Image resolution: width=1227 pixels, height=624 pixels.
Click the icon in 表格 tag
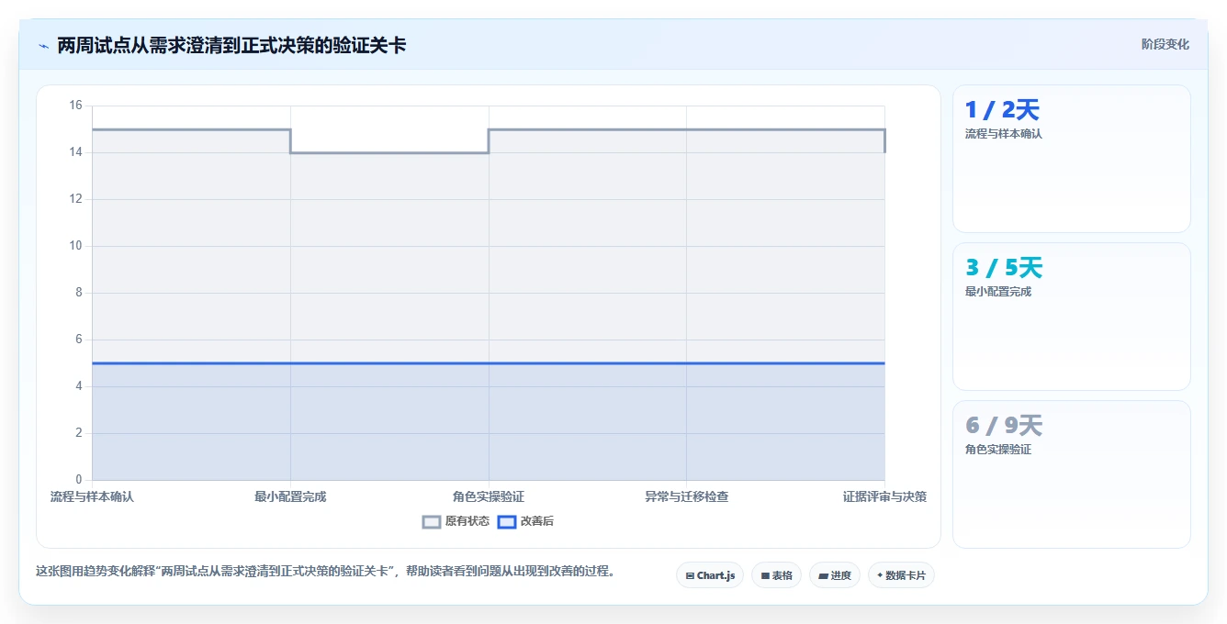pyautogui.click(x=765, y=576)
